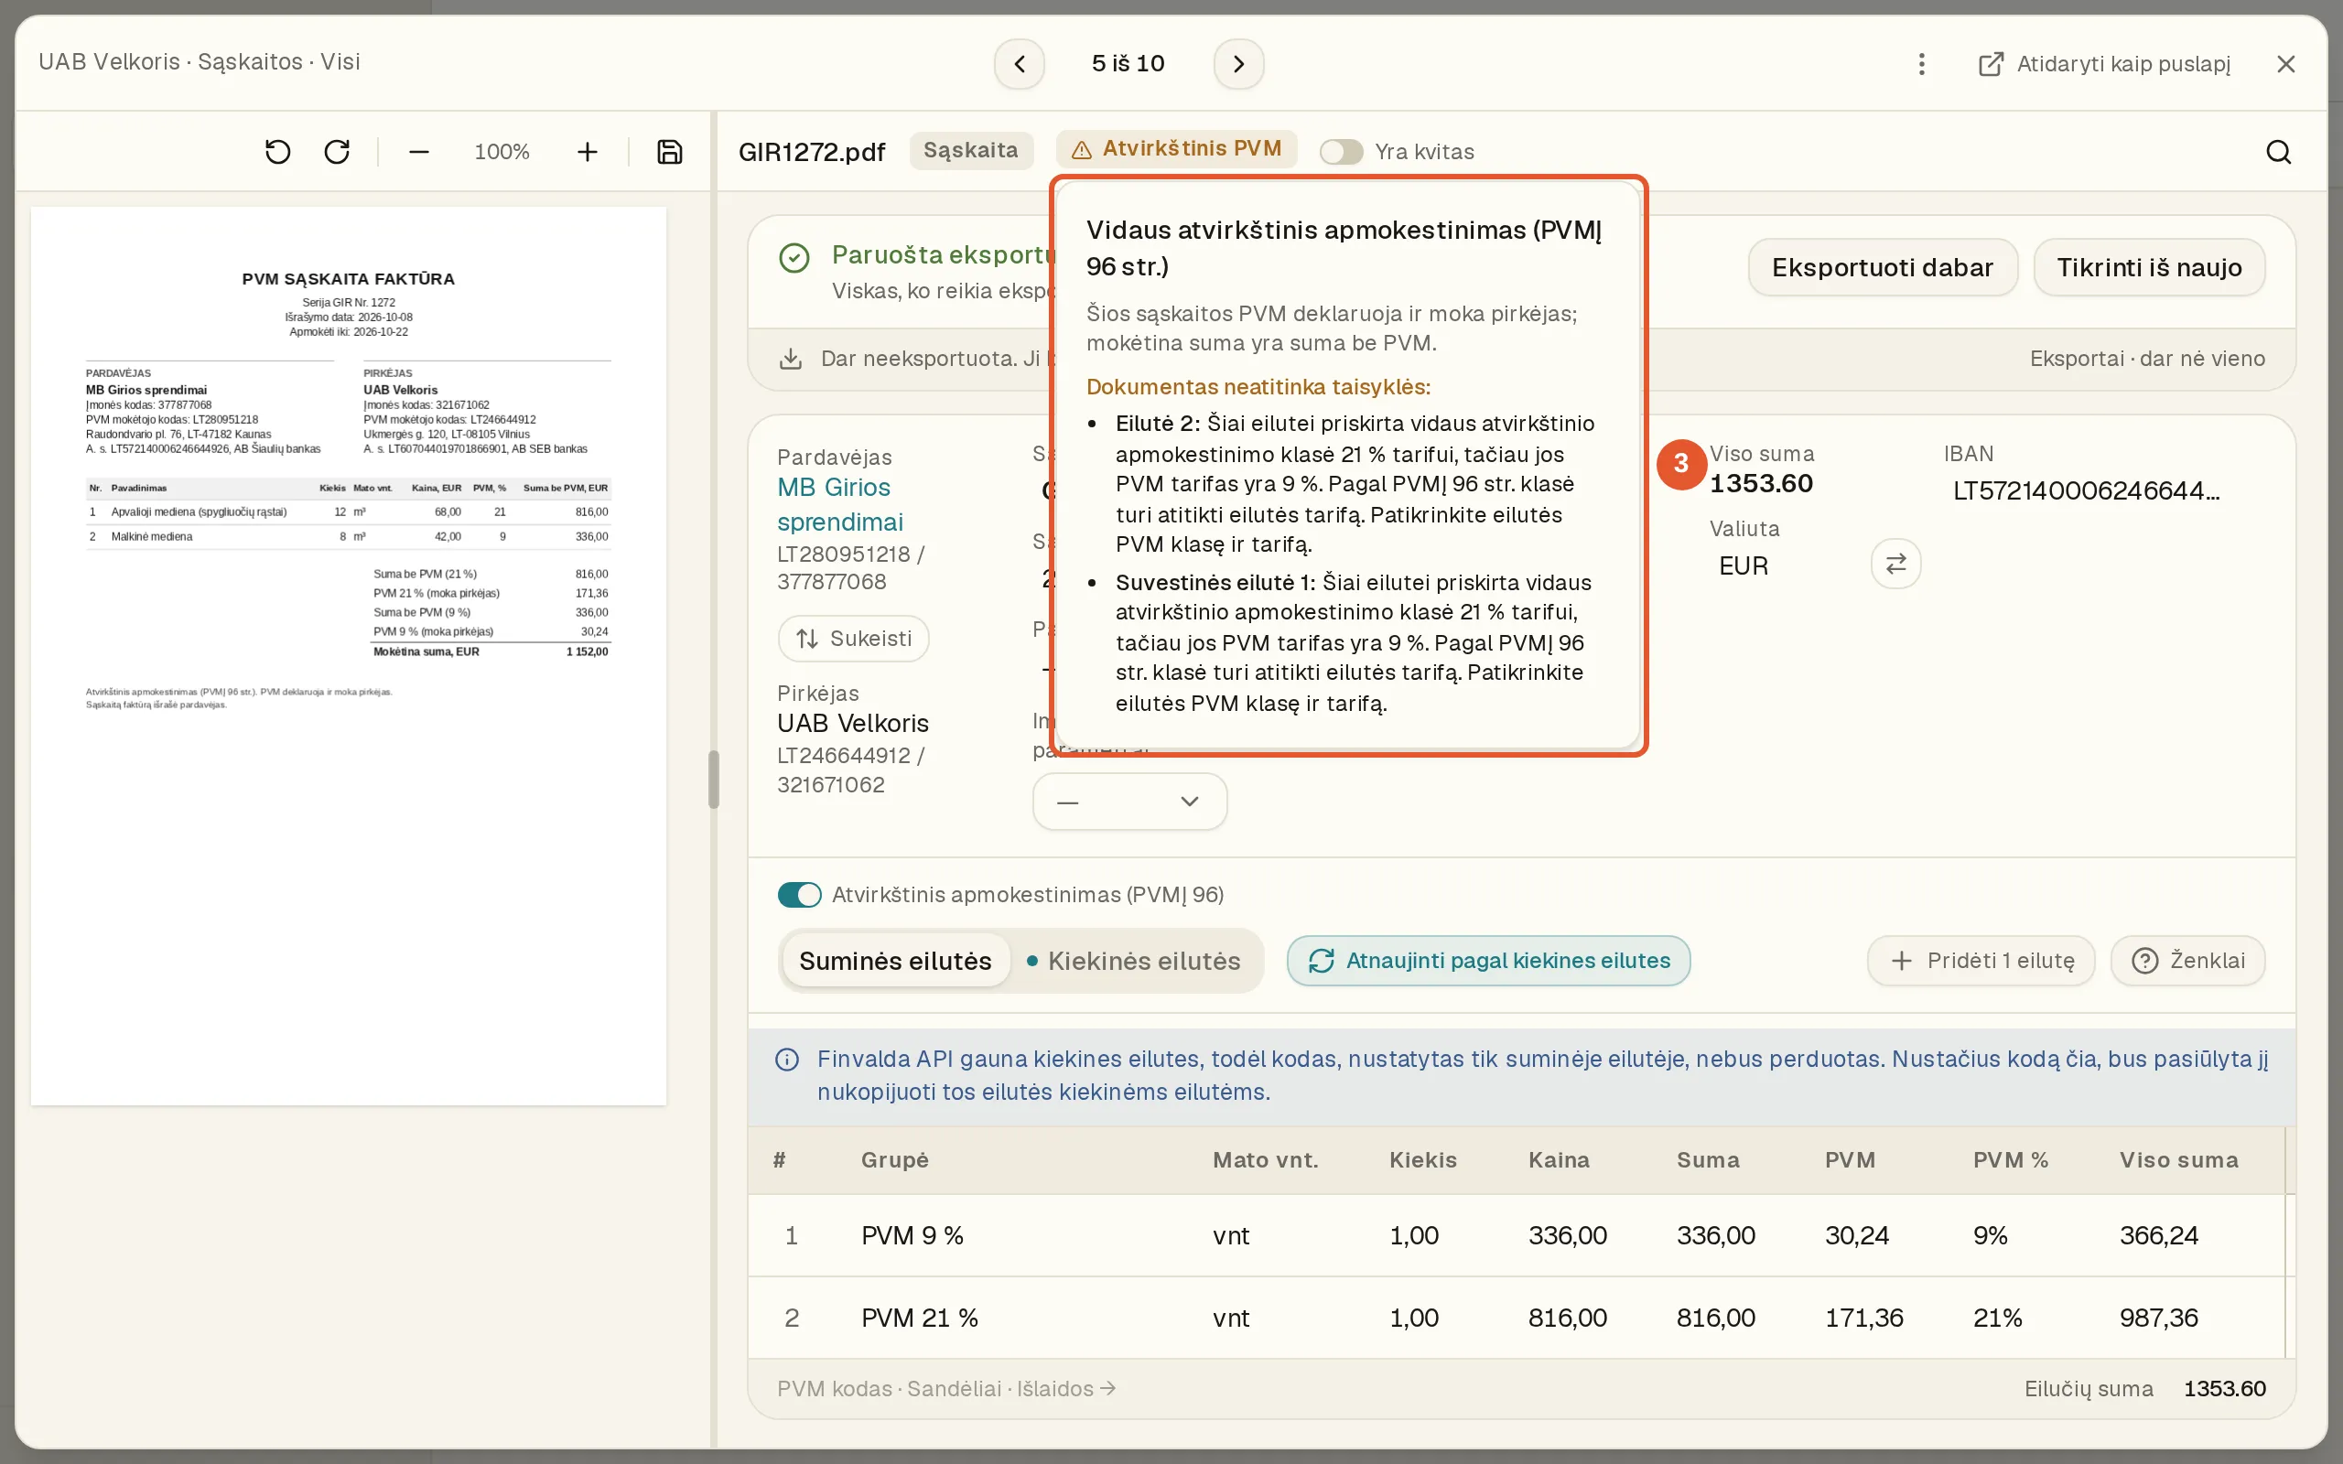Click Pridėti 1 eilutę button

coord(1981,961)
